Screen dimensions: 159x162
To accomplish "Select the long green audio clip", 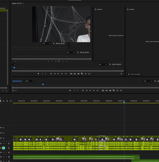I will tap(76, 157).
